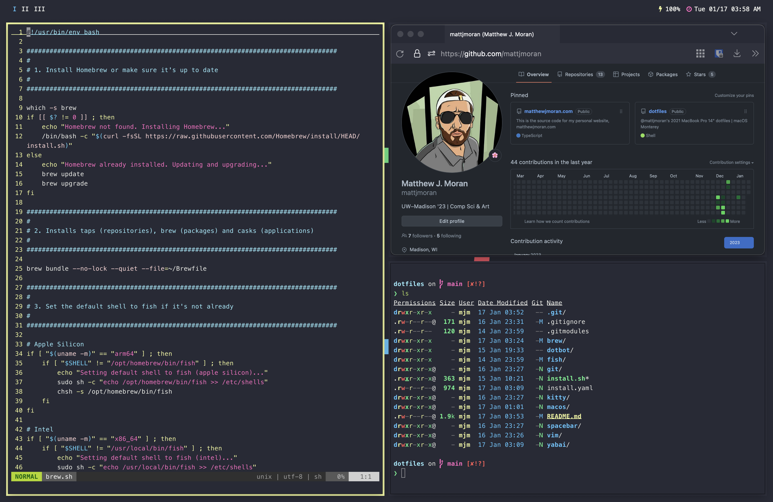
Task: Click spacebar/ directory in terminal listing
Action: [564, 426]
